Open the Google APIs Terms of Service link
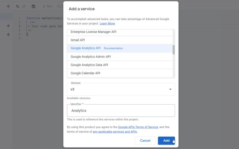Viewport: 239px width, 149px height. pos(138,127)
